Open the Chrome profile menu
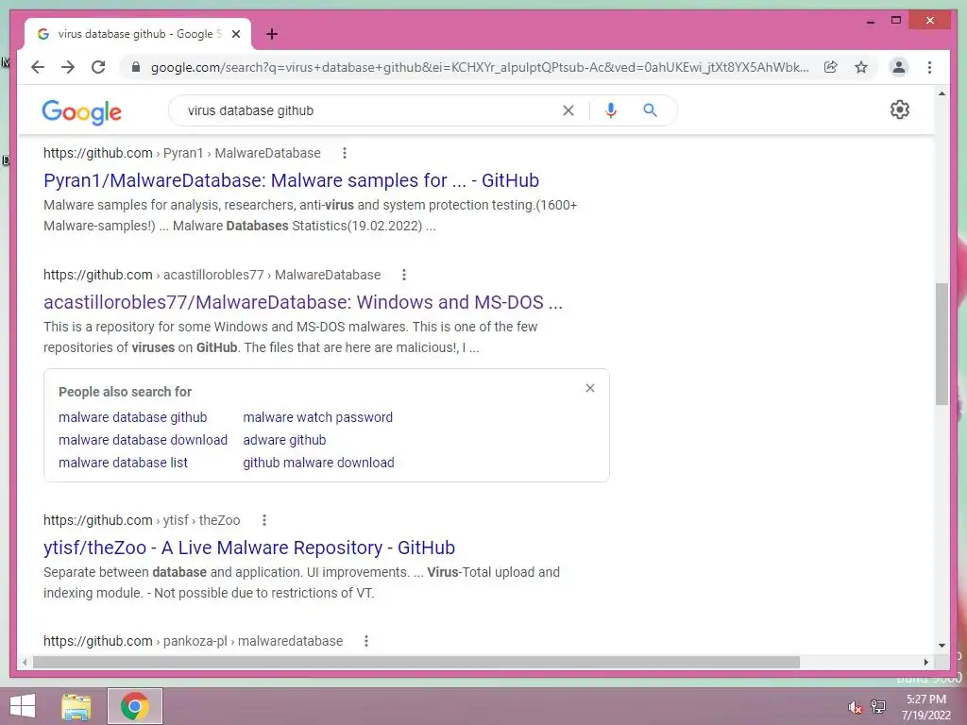This screenshot has height=725, width=967. click(x=899, y=67)
